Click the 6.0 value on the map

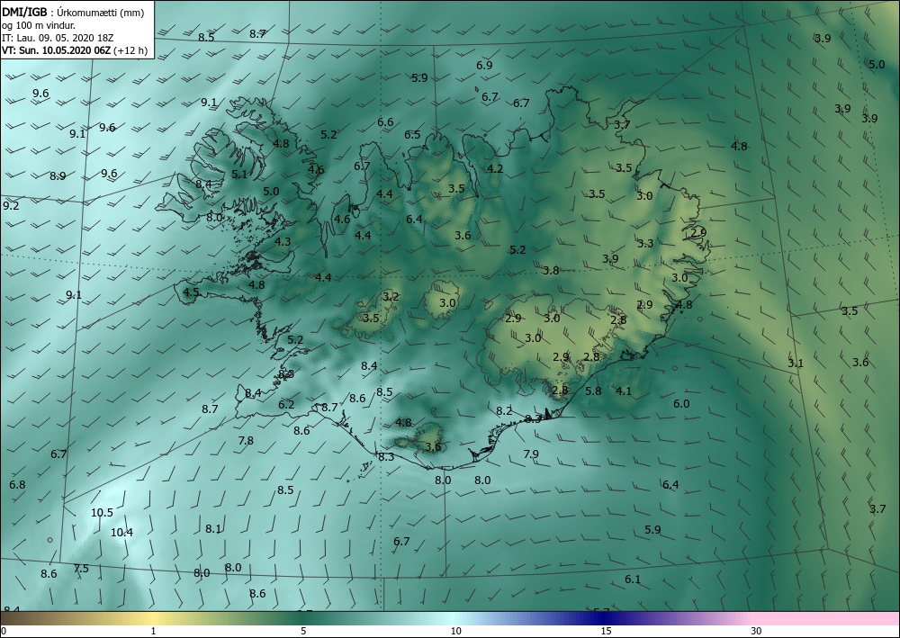(681, 404)
